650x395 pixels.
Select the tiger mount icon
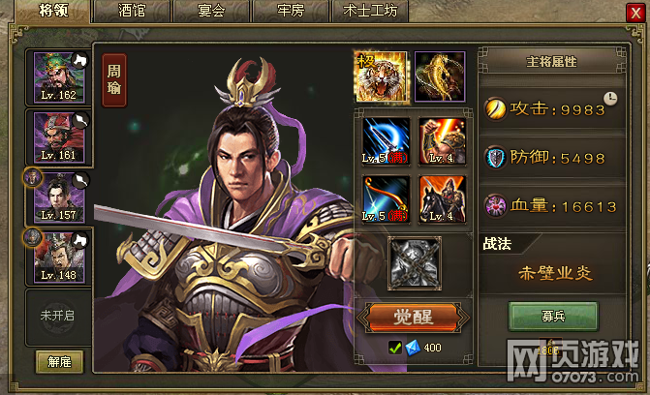[x=382, y=76]
